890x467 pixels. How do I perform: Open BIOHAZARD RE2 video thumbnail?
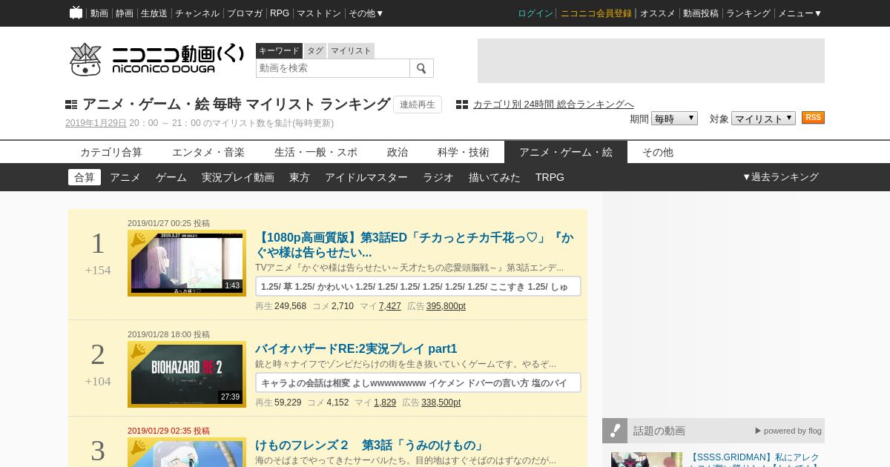coord(187,374)
